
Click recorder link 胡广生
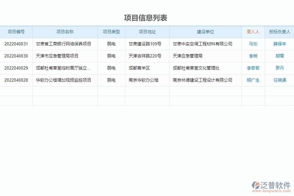pyautogui.click(x=253, y=80)
